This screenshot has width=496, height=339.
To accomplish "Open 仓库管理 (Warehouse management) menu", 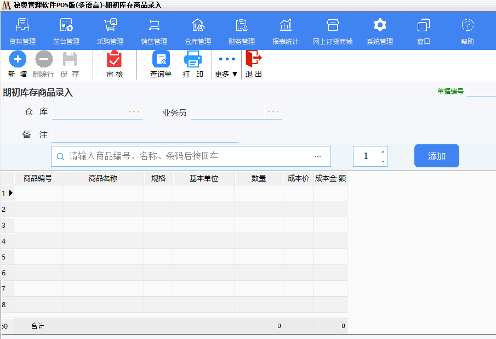I will [x=198, y=32].
